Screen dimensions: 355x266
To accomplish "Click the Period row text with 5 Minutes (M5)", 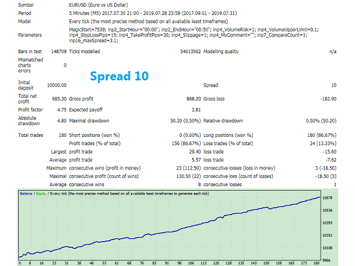I will pyautogui.click(x=153, y=13).
